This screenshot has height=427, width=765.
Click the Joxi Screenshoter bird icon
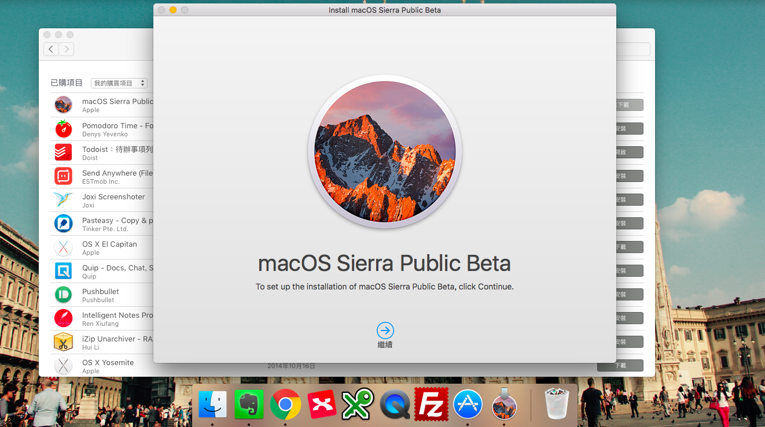pyautogui.click(x=63, y=199)
